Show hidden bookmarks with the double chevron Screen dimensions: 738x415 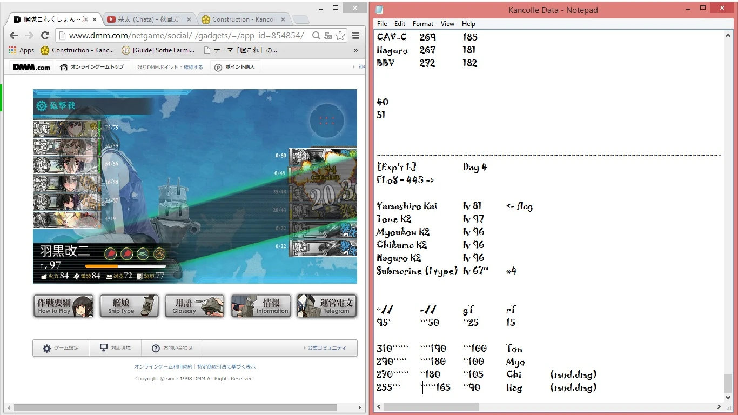tap(355, 50)
